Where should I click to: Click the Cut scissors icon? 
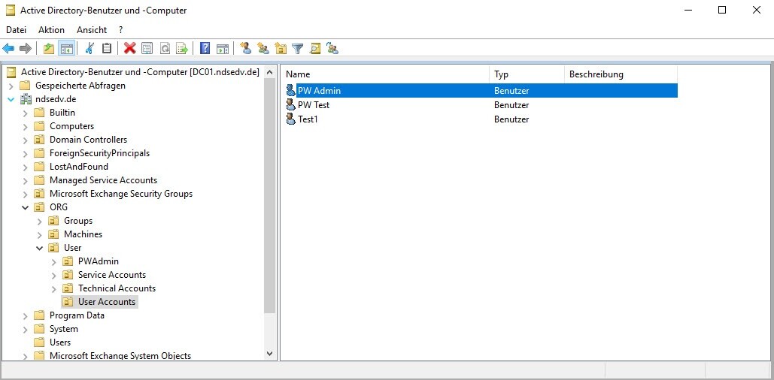pos(90,49)
